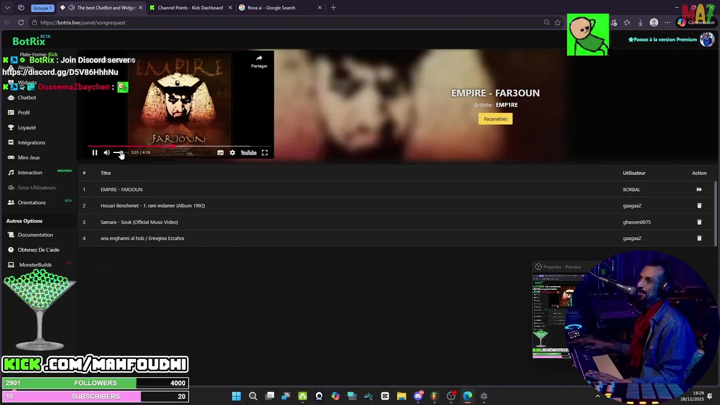Open a new browser tab

(x=333, y=8)
